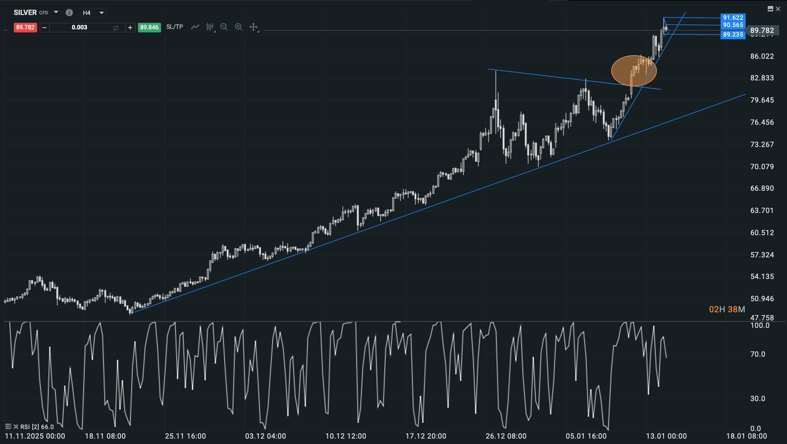The width and height of the screenshot is (787, 444).
Task: Toggle SL/TP settings
Action: tap(175, 27)
